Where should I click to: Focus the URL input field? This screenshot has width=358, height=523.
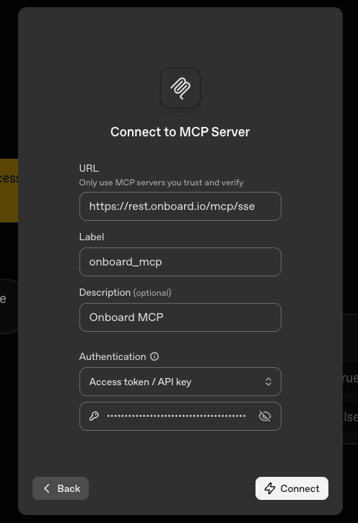tap(180, 206)
